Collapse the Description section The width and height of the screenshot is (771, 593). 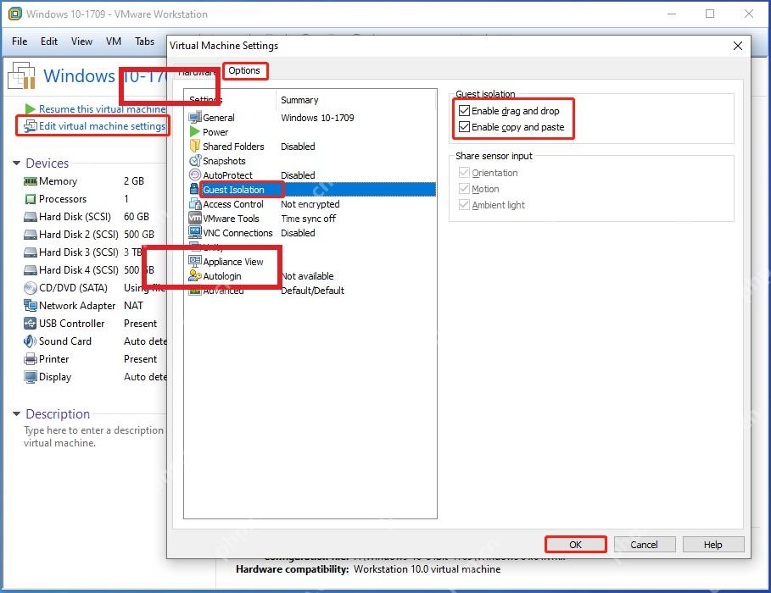point(16,413)
